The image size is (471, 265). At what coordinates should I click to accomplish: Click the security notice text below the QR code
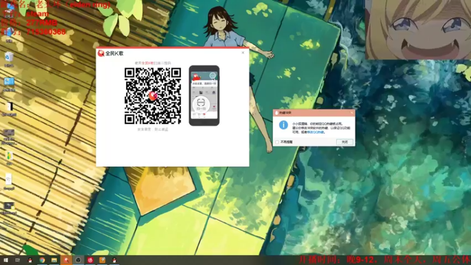152,130
